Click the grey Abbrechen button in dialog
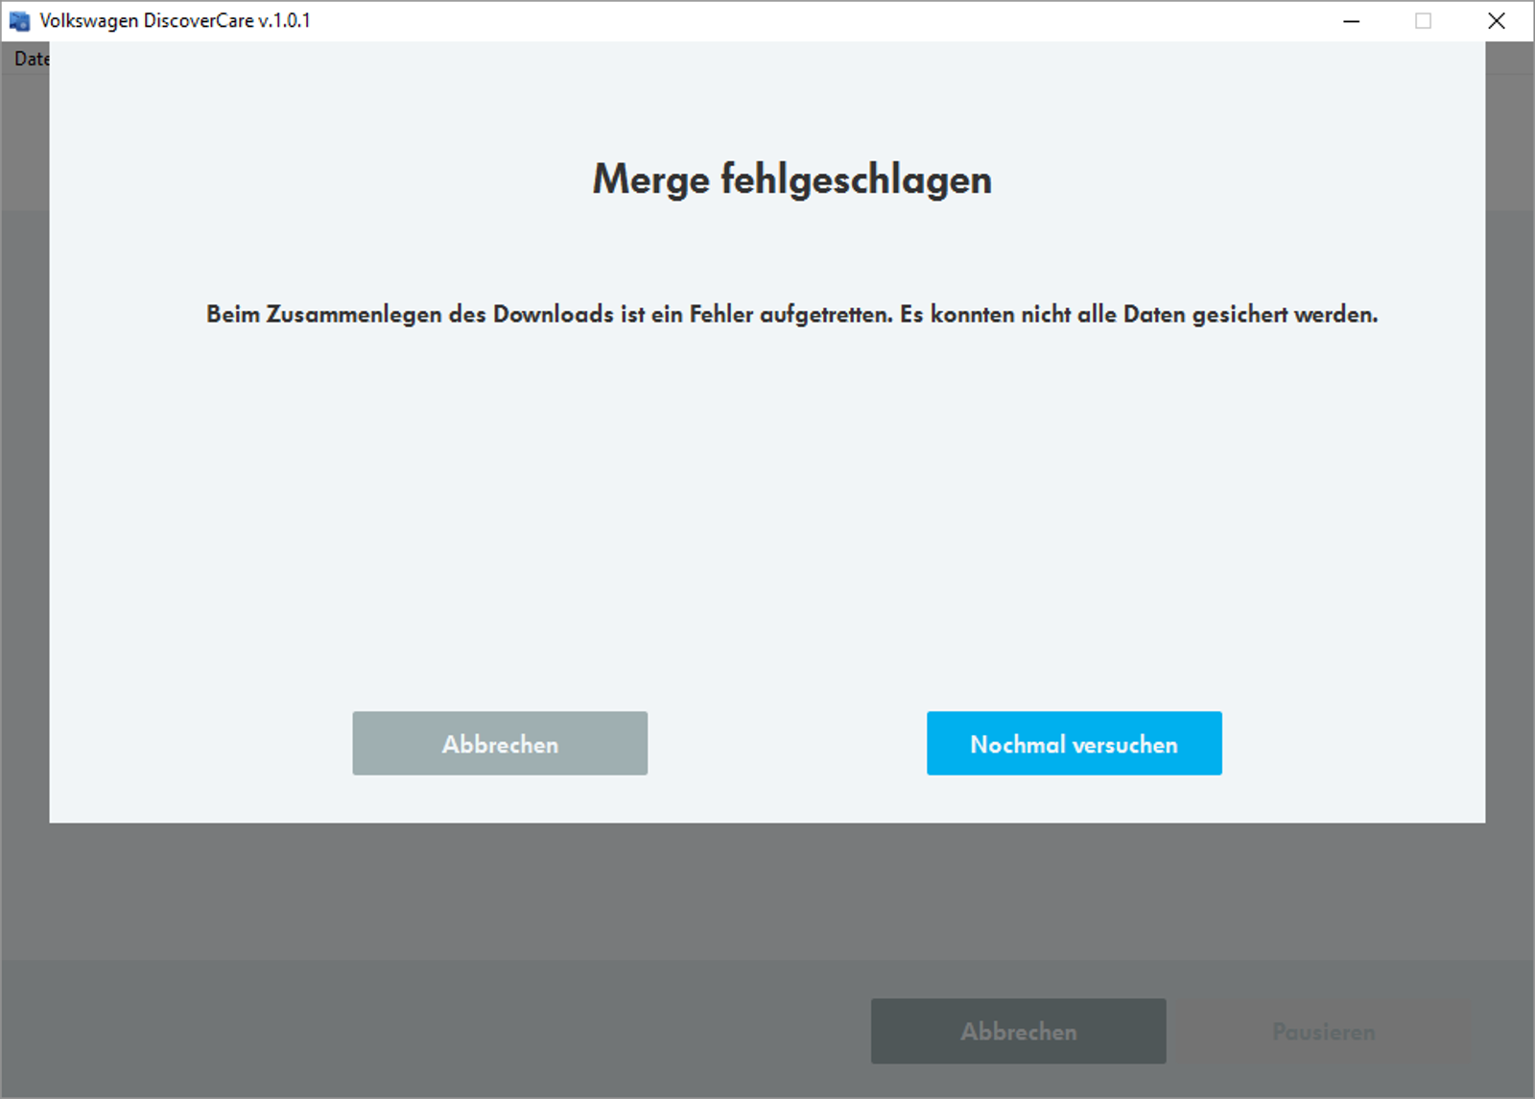This screenshot has width=1535, height=1099. click(x=500, y=743)
